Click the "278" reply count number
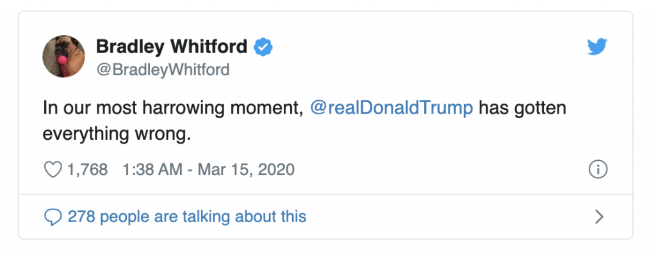Screen dimensions: 656x256 pos(81,217)
